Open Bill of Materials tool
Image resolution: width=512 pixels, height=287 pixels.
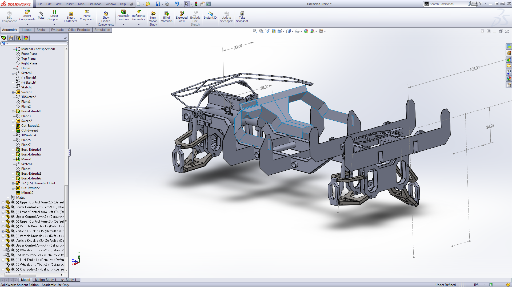(167, 17)
